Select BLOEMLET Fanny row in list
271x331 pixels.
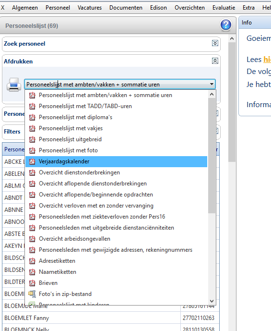tap(111, 318)
